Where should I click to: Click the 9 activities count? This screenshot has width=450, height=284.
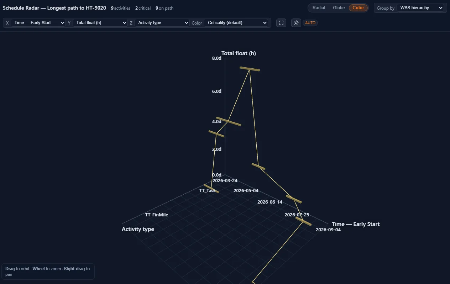click(121, 8)
